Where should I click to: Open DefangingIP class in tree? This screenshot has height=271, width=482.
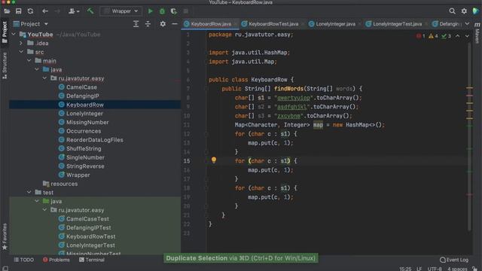[82, 96]
